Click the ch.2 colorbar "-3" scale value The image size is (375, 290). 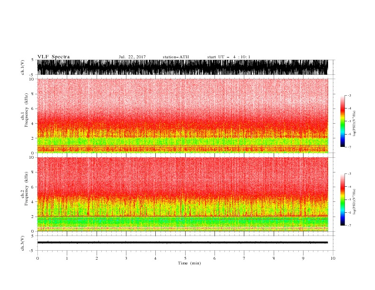pyautogui.click(x=349, y=174)
